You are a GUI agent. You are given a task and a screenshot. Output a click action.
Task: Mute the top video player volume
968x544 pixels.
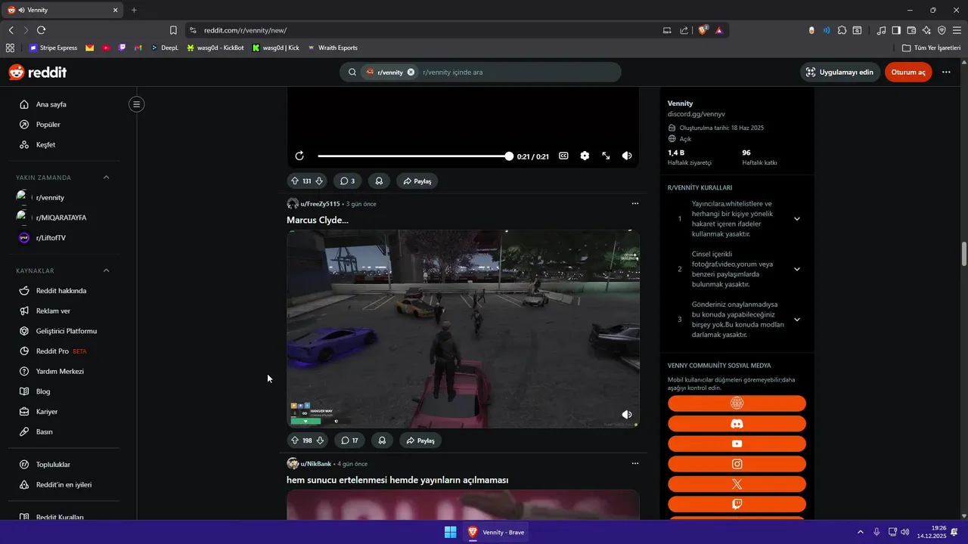coord(627,156)
